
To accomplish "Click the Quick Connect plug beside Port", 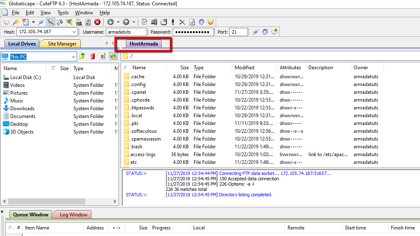I will click(255, 32).
